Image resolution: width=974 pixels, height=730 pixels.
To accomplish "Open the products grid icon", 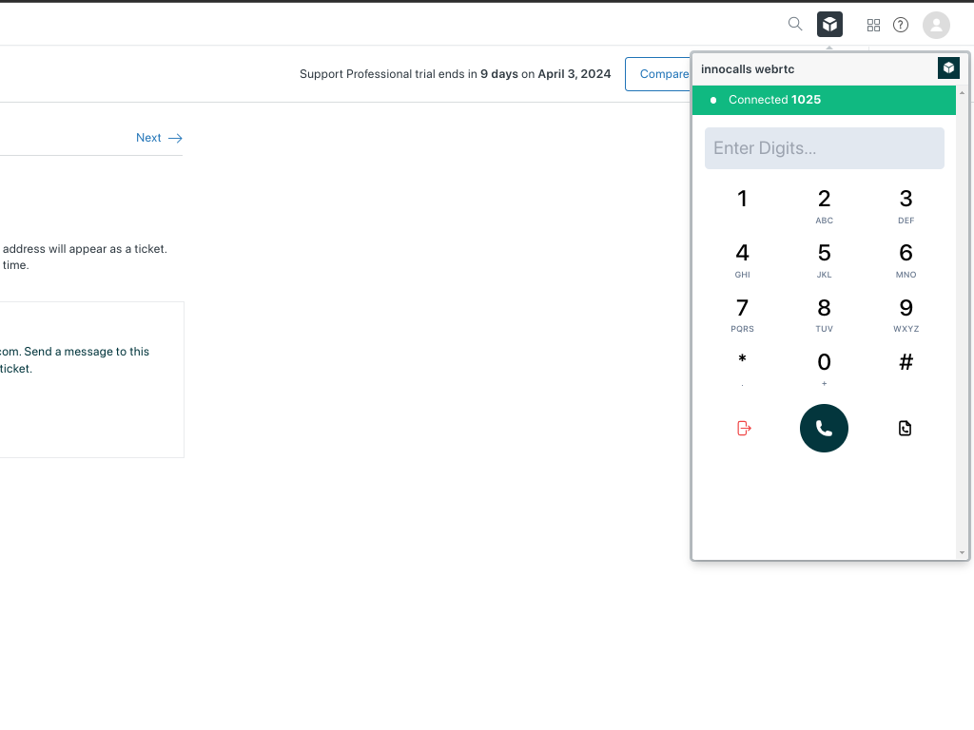I will [873, 26].
